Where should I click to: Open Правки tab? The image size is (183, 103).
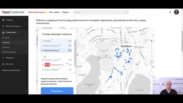[x=65, y=12]
